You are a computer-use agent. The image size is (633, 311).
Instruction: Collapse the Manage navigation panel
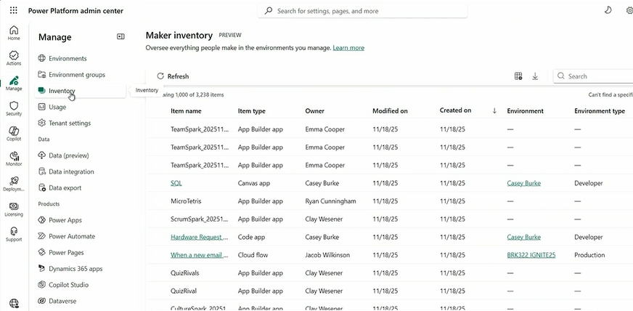[x=121, y=37]
